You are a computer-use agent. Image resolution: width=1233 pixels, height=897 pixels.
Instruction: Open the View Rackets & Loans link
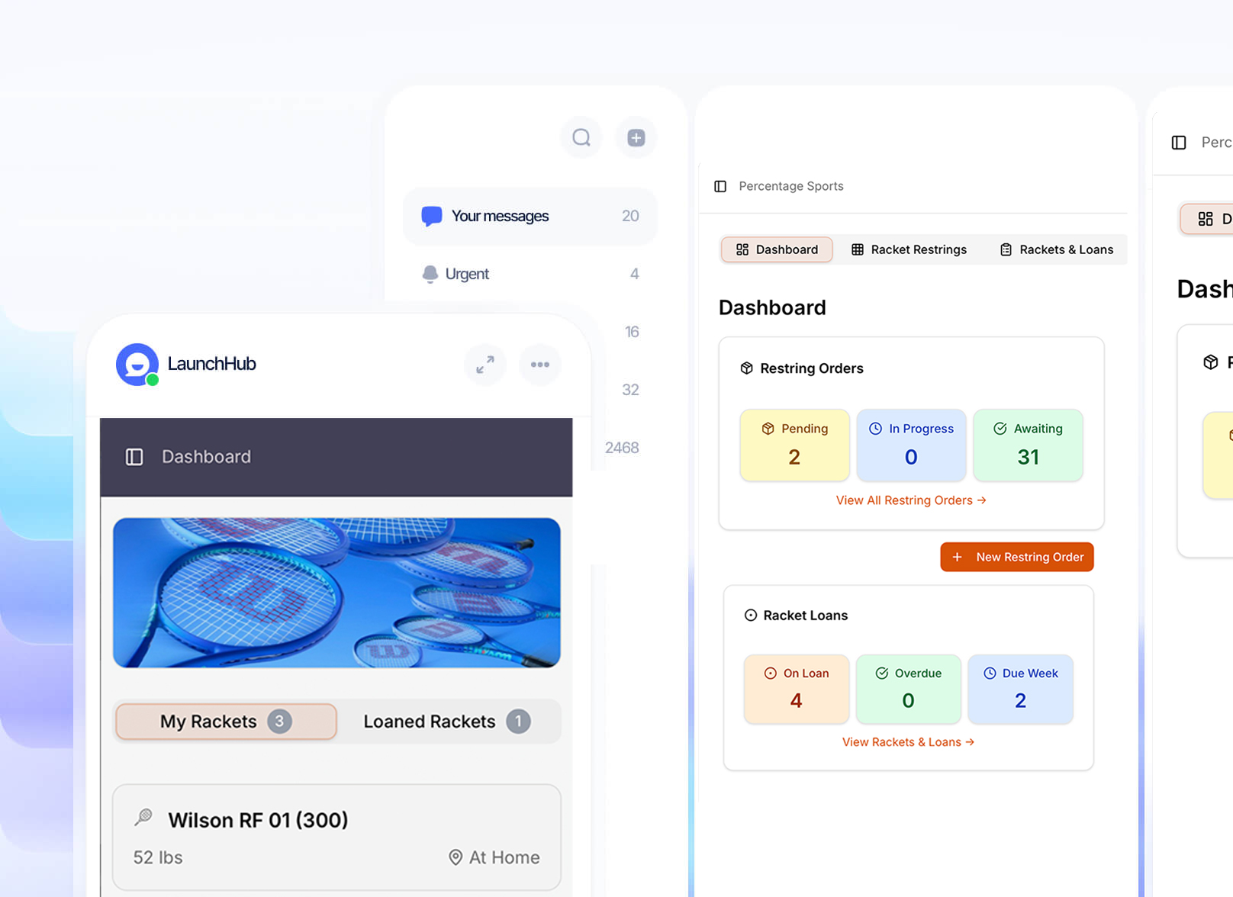coord(907,741)
